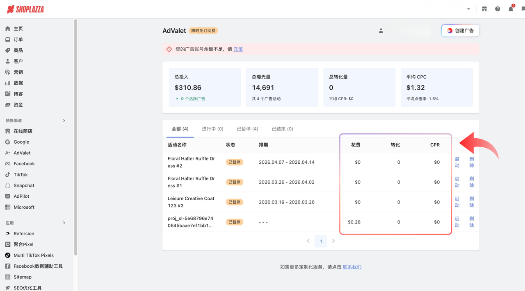
Task: Select page 1 in the pagination
Action: click(x=321, y=241)
